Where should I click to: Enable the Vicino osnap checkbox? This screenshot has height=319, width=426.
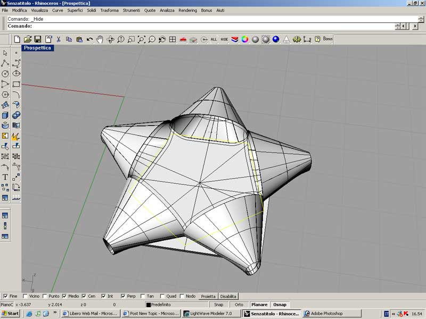point(25,296)
